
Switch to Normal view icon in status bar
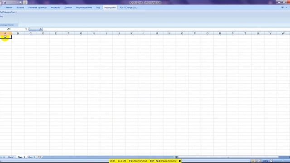click(253, 161)
